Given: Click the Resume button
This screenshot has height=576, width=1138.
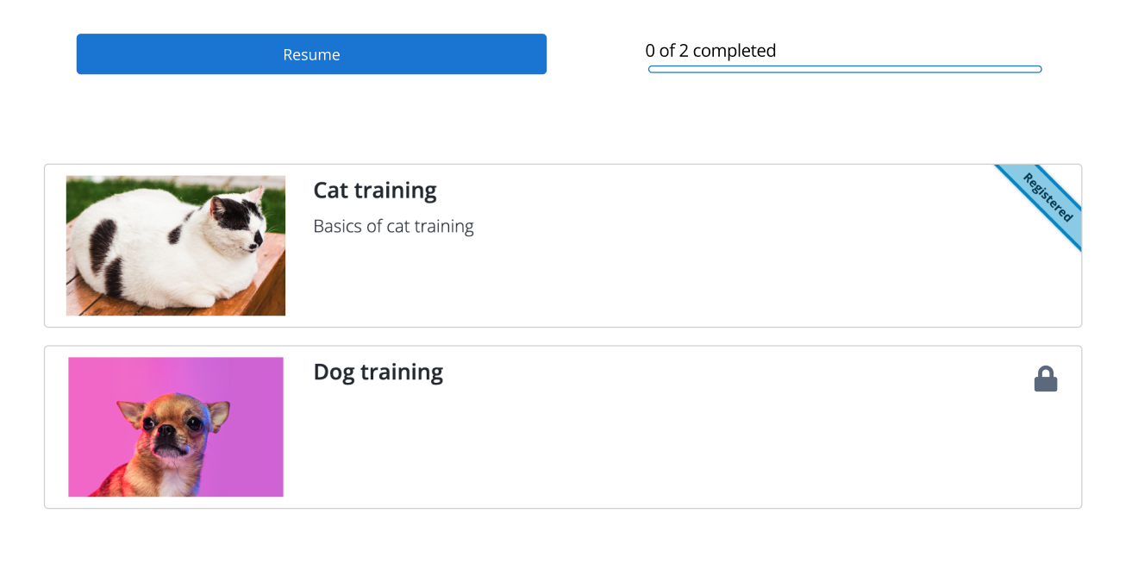Looking at the screenshot, I should click(x=311, y=54).
